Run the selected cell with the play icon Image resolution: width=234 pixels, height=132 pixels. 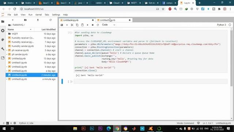tap(88, 25)
